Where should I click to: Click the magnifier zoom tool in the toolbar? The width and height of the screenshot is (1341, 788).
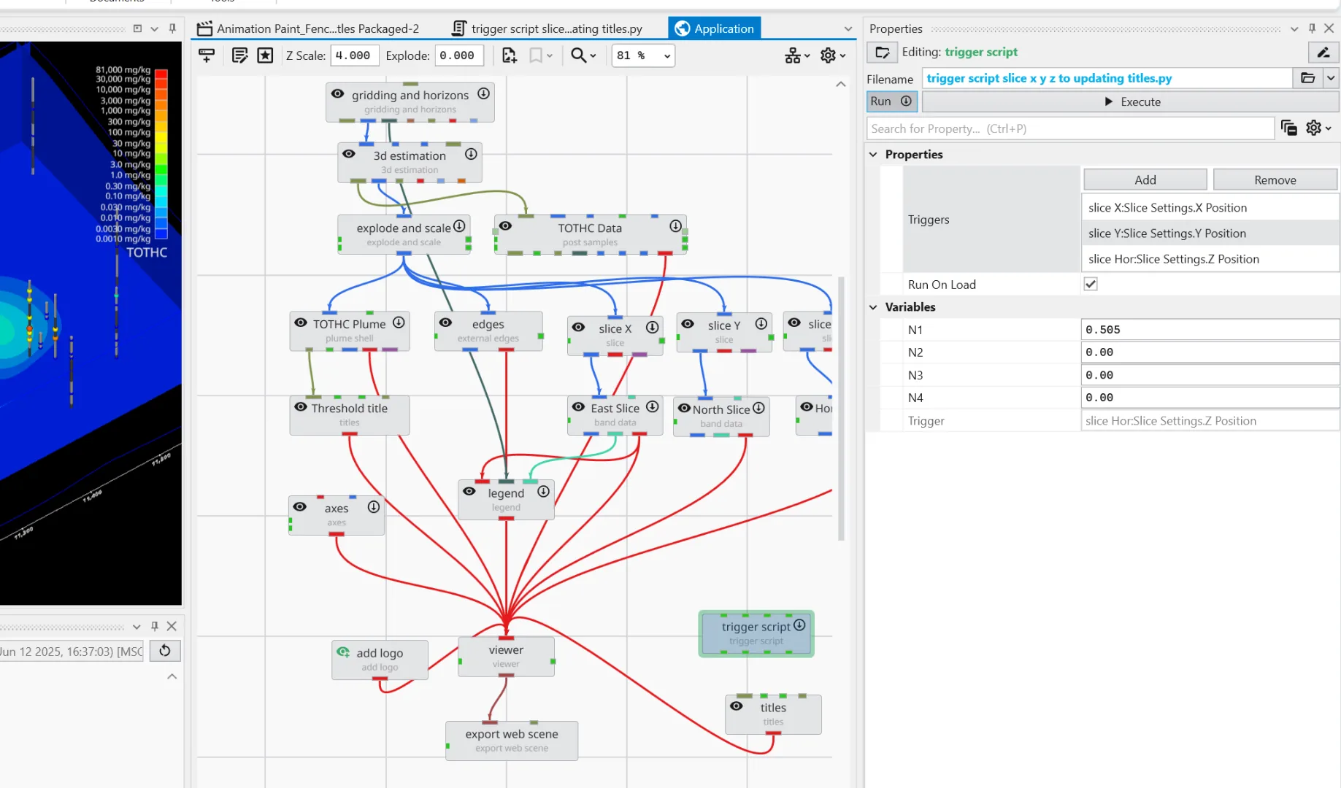coord(583,55)
